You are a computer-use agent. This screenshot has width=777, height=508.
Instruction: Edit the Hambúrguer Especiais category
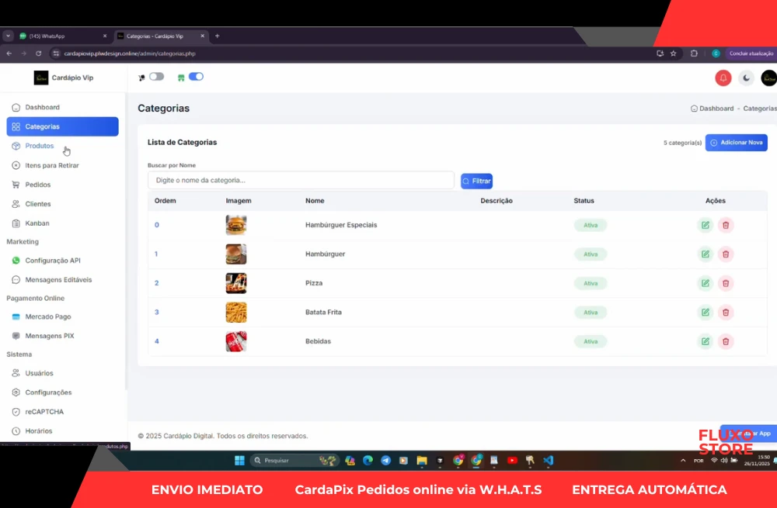705,225
